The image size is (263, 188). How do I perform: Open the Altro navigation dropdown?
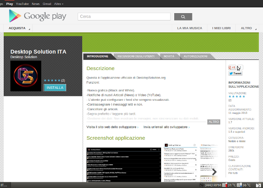coord(247,28)
